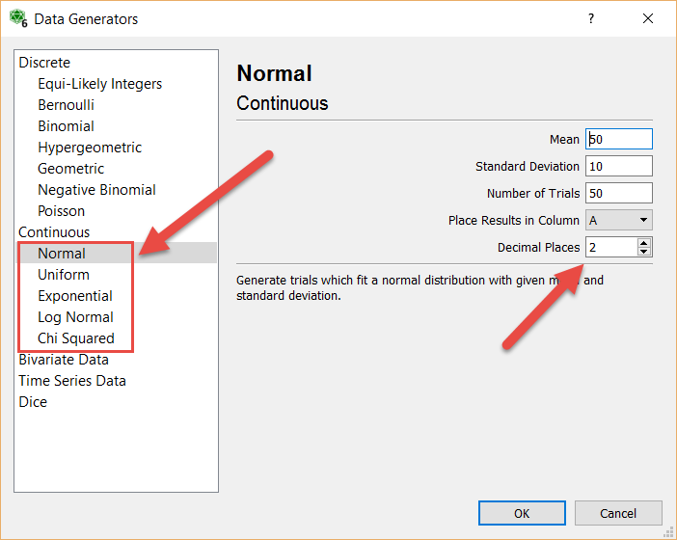
Task: Choose the Bernoulli generator
Action: (x=66, y=105)
